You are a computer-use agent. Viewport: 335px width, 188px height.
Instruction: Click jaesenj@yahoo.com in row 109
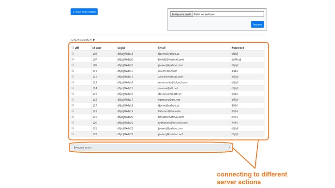coord(170,65)
